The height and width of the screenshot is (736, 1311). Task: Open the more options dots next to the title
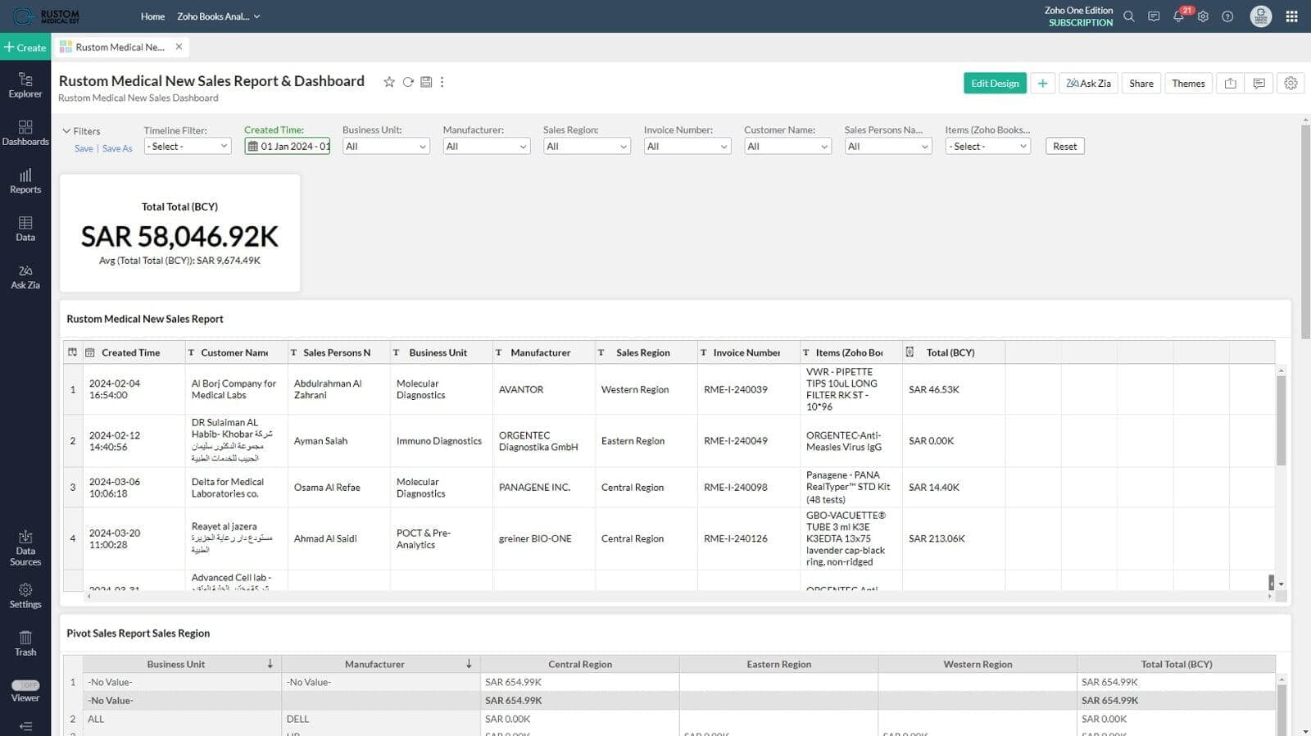coord(442,82)
